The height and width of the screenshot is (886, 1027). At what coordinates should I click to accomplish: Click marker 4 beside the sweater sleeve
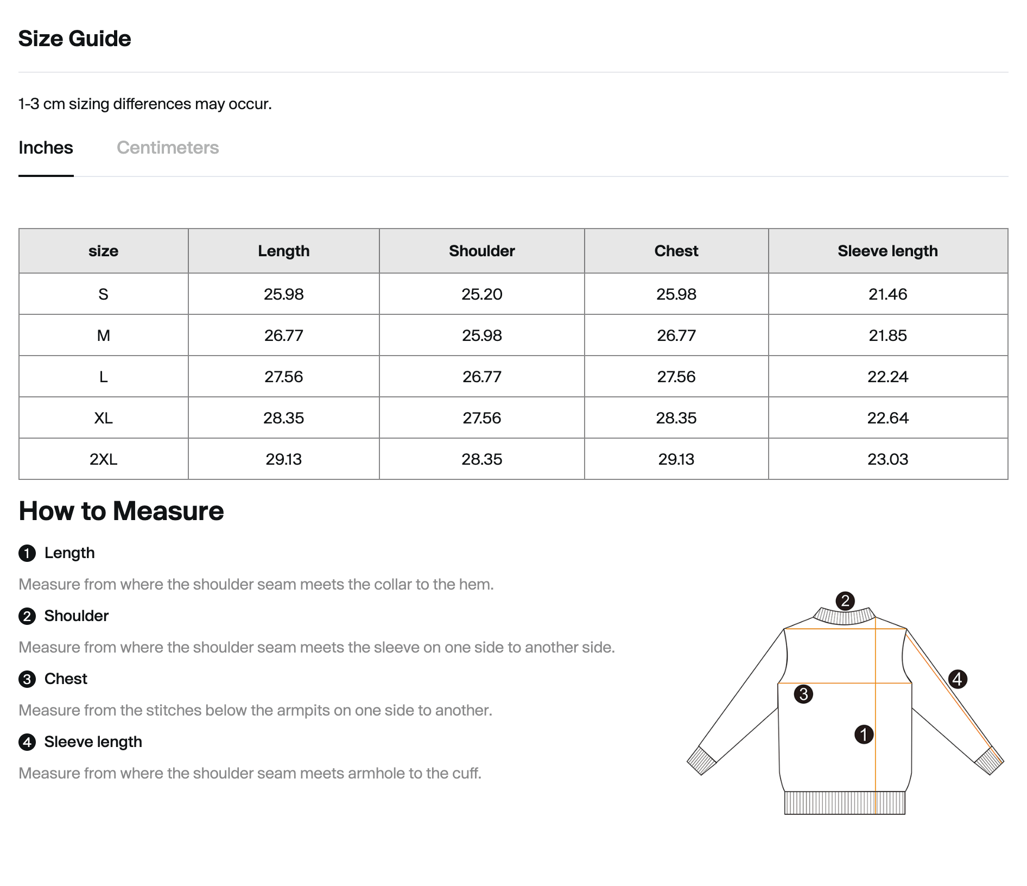point(958,679)
